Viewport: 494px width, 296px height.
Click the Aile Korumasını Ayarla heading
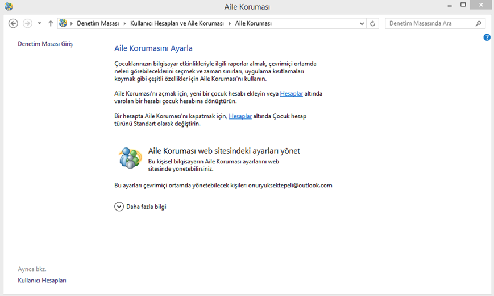pyautogui.click(x=153, y=48)
